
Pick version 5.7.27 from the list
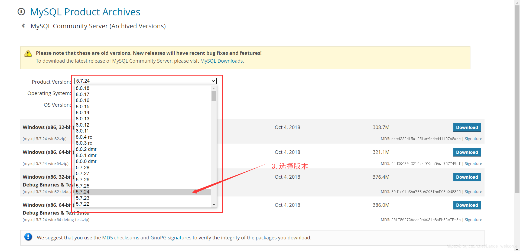(143, 174)
